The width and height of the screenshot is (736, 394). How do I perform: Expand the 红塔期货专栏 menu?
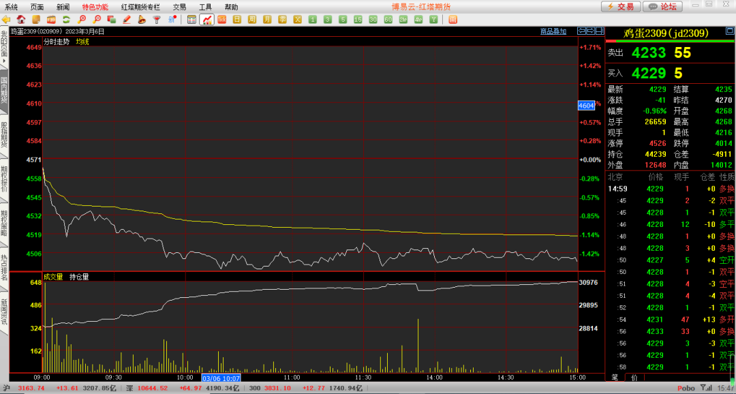[140, 7]
